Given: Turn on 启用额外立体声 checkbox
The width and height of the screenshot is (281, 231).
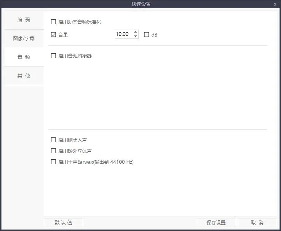Looking at the screenshot, I should tap(54, 151).
